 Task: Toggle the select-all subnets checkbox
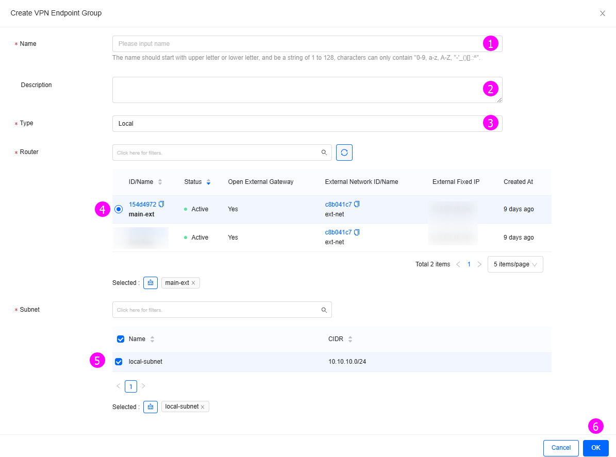[121, 339]
